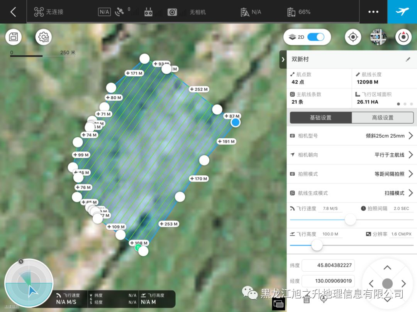417x312 pixels.
Task: Click the save mission floppy disk icon
Action: click(14, 37)
